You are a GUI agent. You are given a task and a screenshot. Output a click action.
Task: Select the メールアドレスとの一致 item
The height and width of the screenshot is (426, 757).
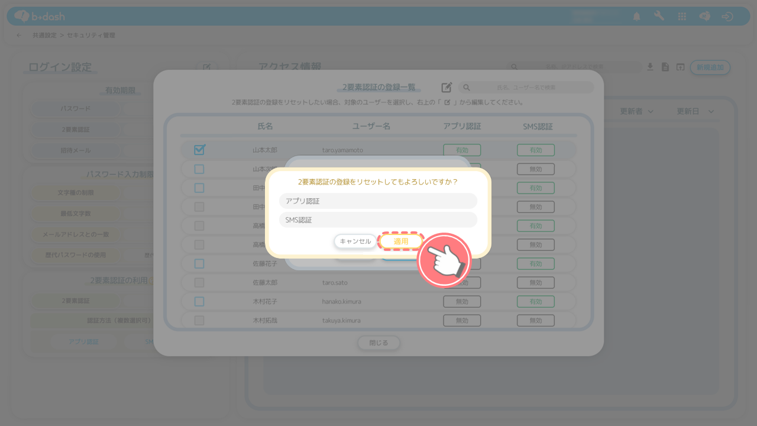[x=76, y=234]
